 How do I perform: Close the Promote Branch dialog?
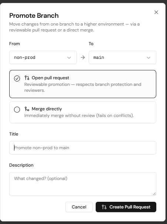pyautogui.click(x=156, y=12)
